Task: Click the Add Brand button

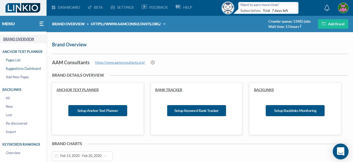Action: (x=333, y=24)
